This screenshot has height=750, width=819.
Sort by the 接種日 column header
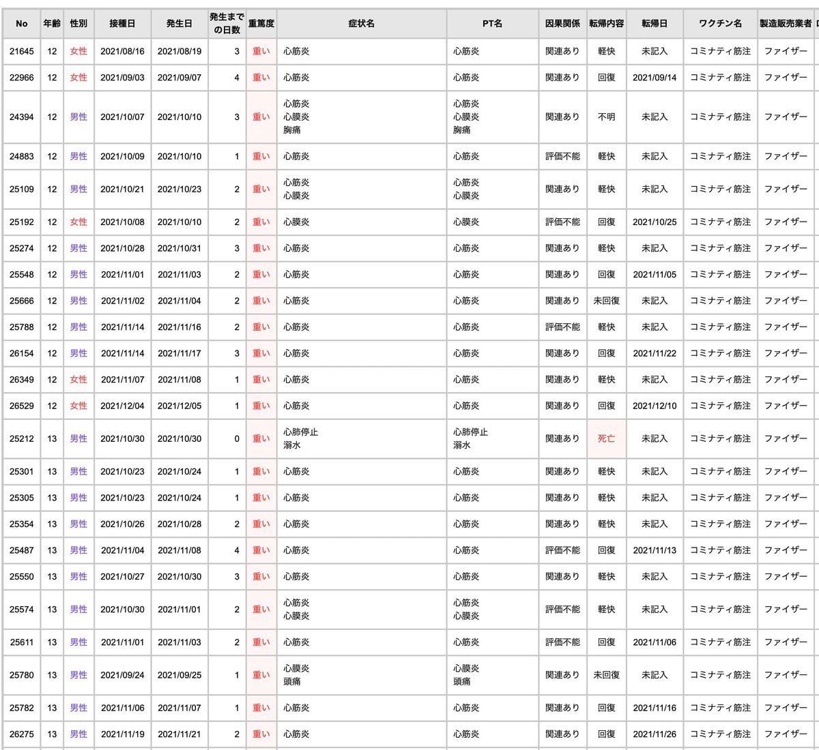pos(123,24)
